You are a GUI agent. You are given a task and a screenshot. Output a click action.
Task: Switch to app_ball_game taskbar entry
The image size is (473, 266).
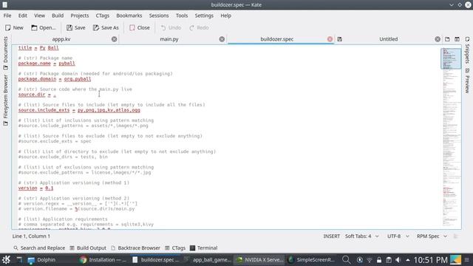point(208,259)
